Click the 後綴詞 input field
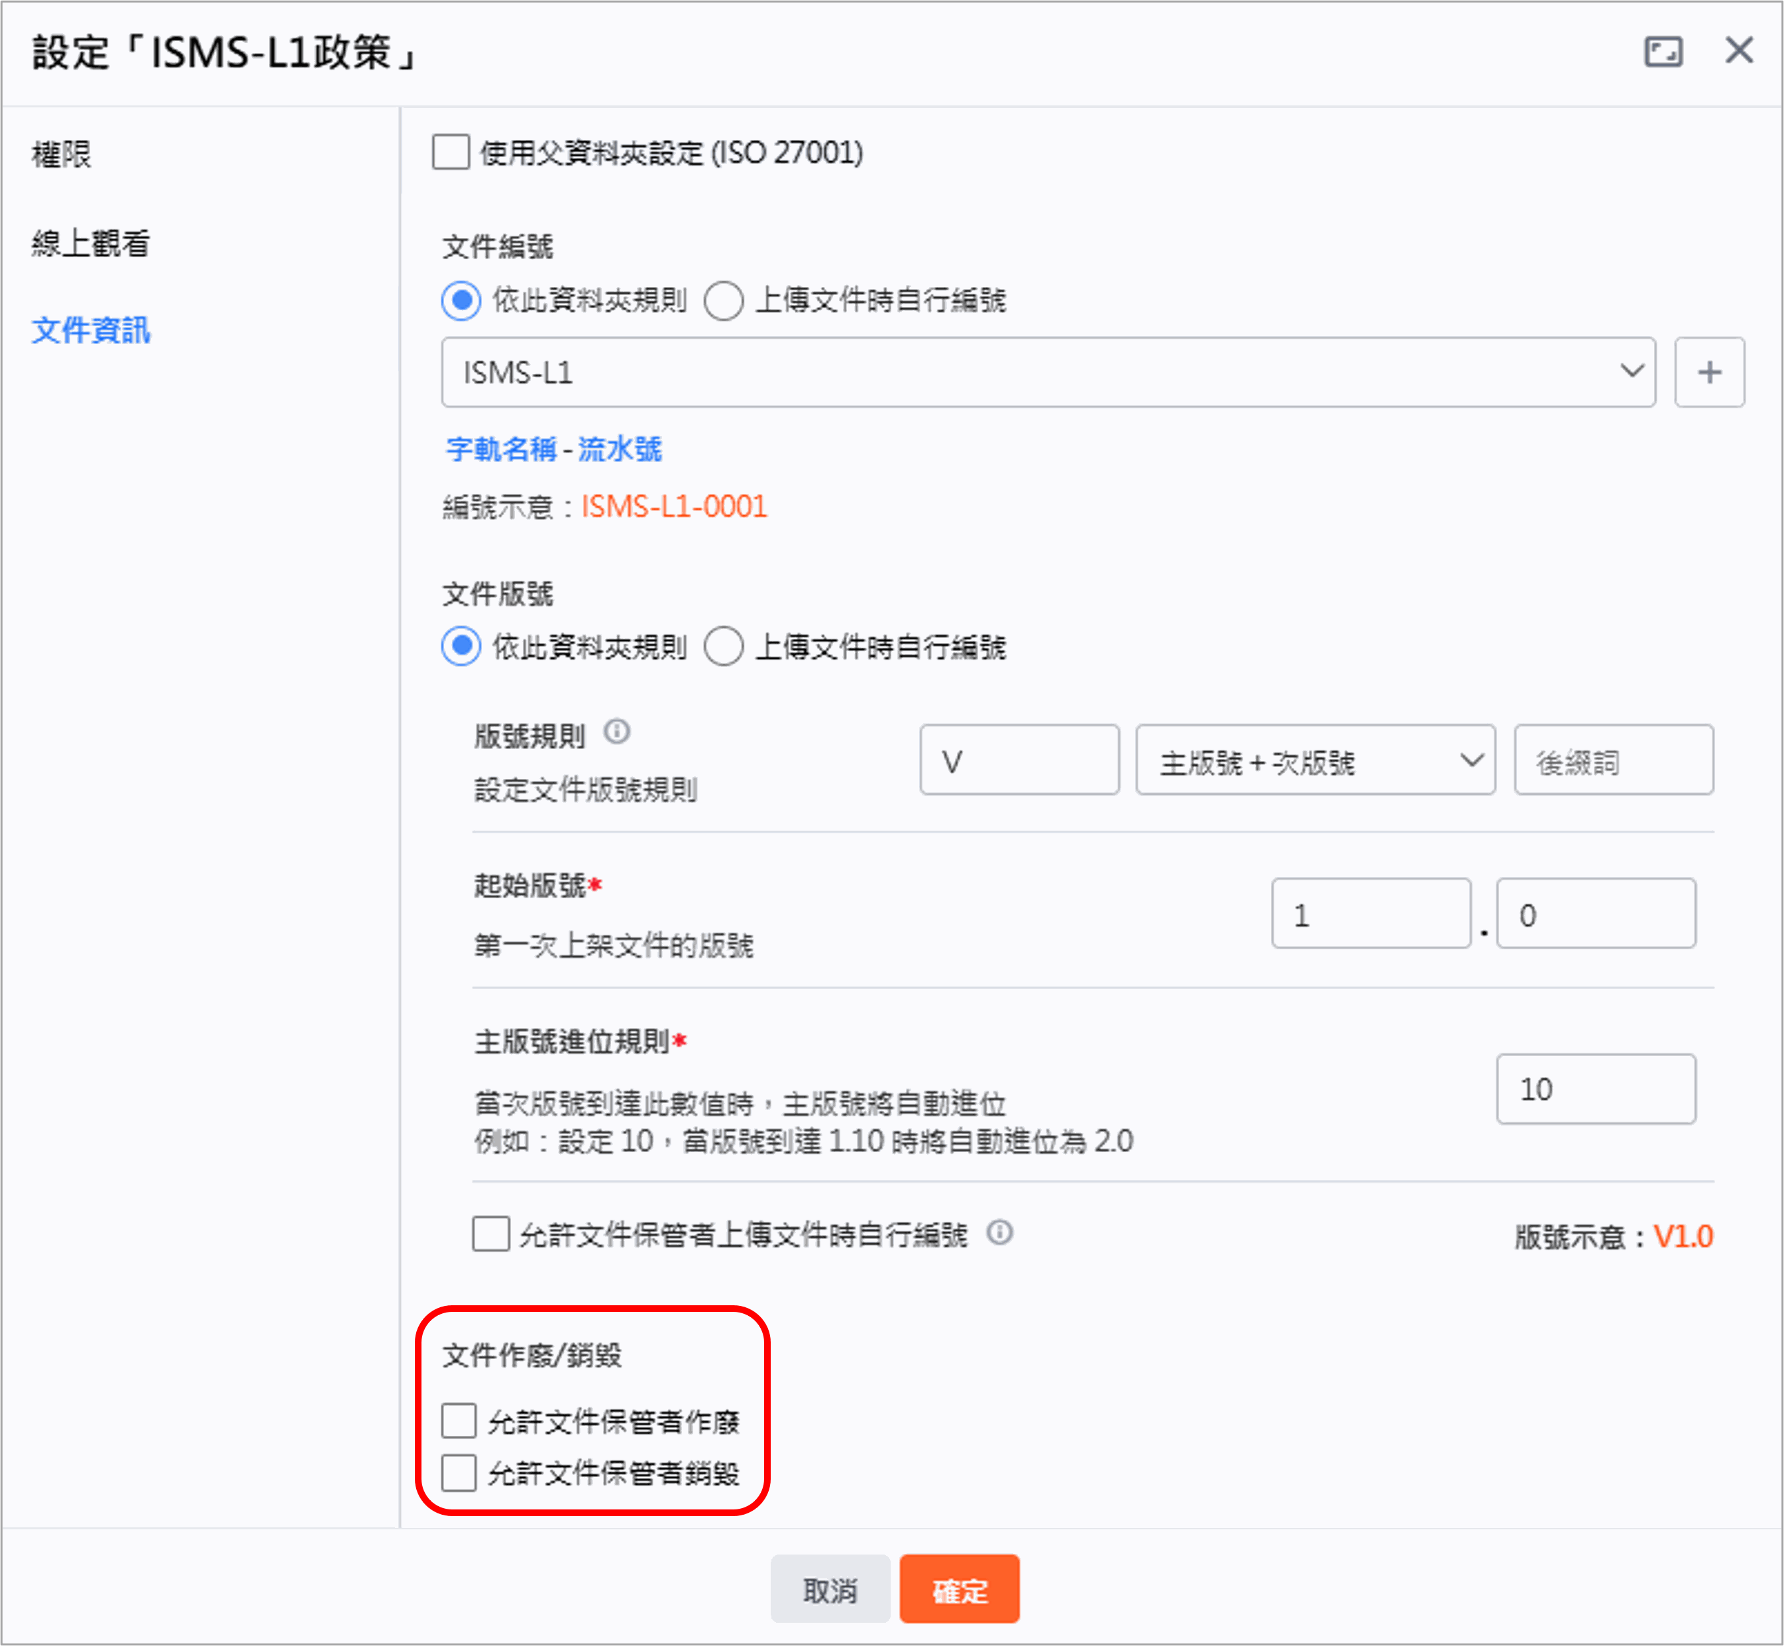 click(x=1612, y=760)
